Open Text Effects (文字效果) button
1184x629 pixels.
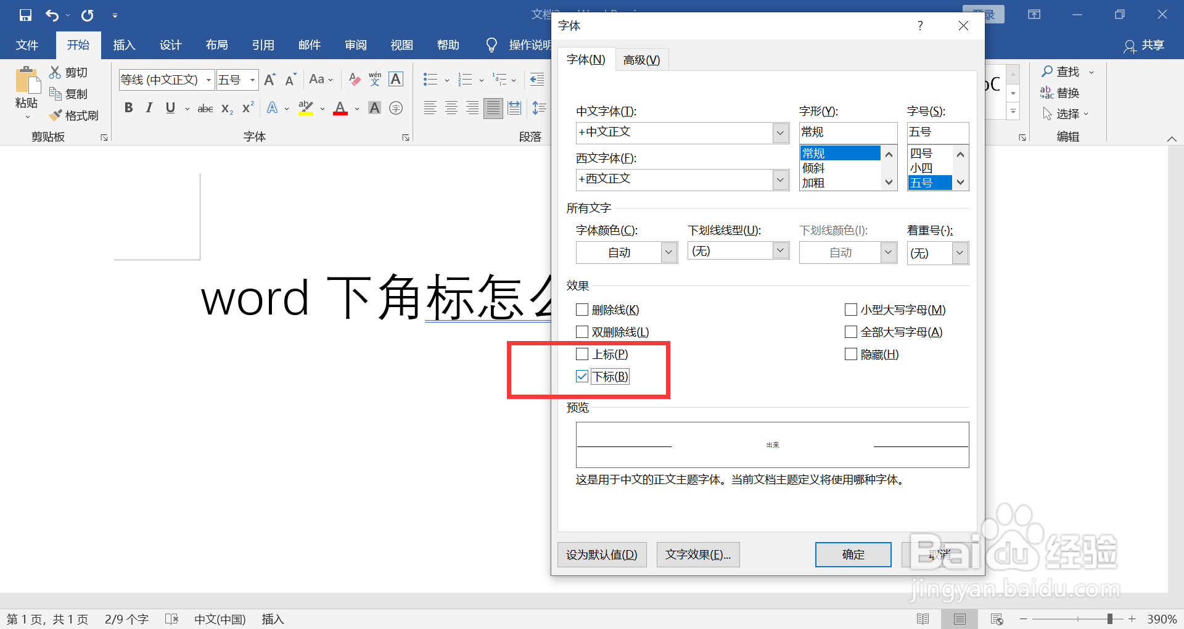coord(698,554)
